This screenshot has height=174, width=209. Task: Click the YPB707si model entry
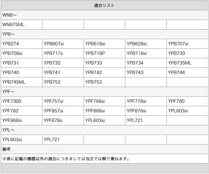[x=187, y=44]
